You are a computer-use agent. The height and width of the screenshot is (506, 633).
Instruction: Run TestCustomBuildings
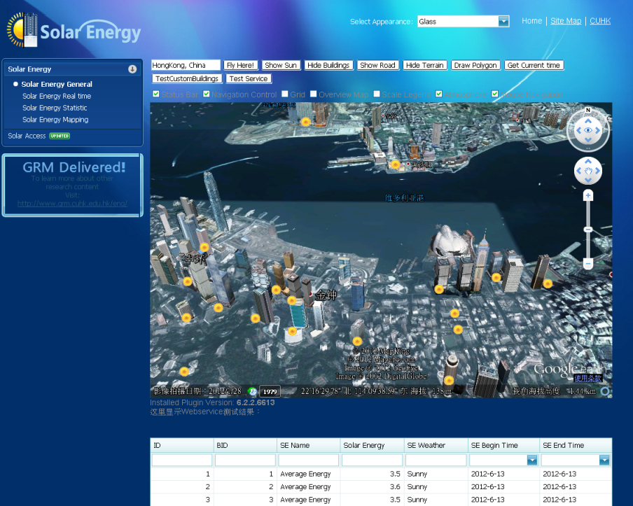coord(187,78)
